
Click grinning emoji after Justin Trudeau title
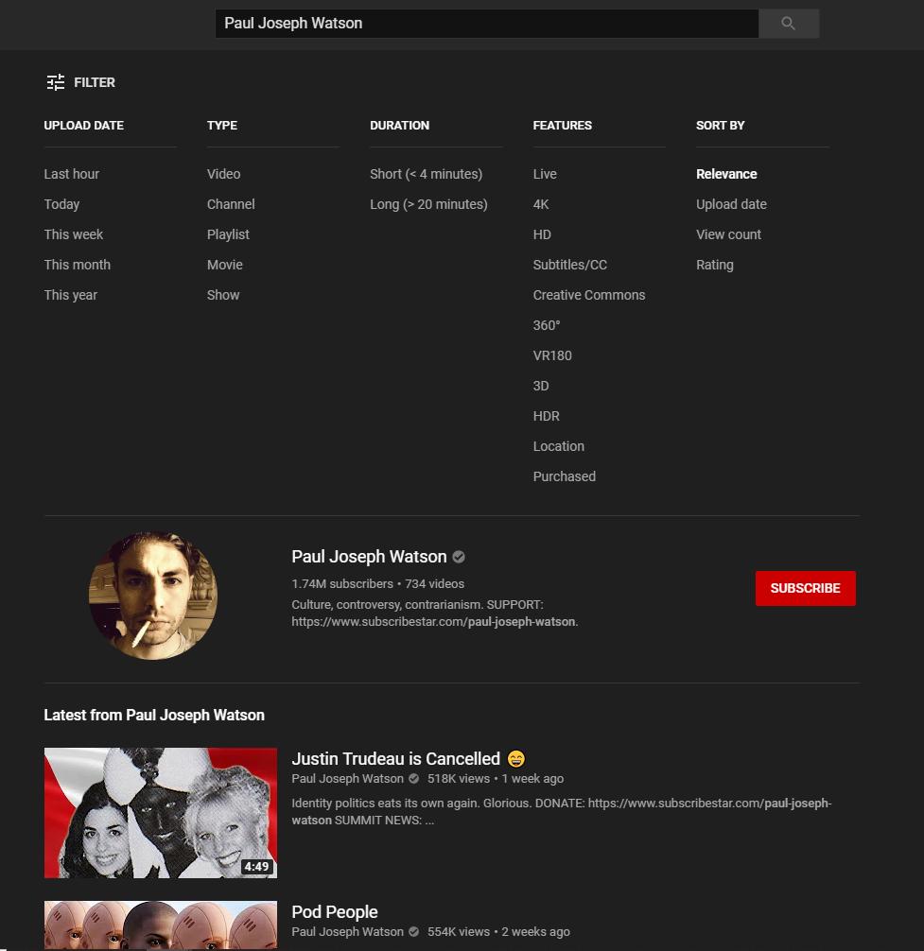pyautogui.click(x=516, y=759)
